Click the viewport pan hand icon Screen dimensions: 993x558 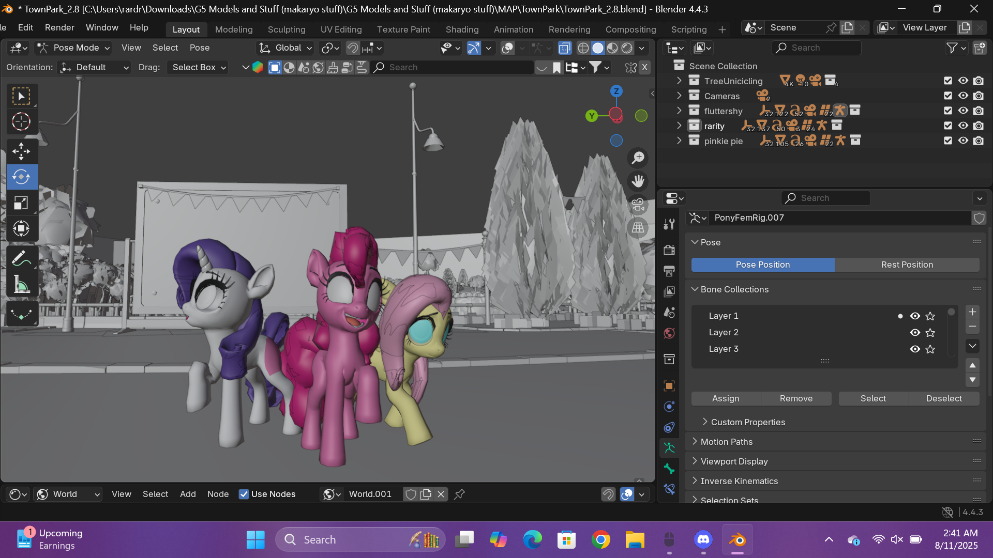coord(638,181)
